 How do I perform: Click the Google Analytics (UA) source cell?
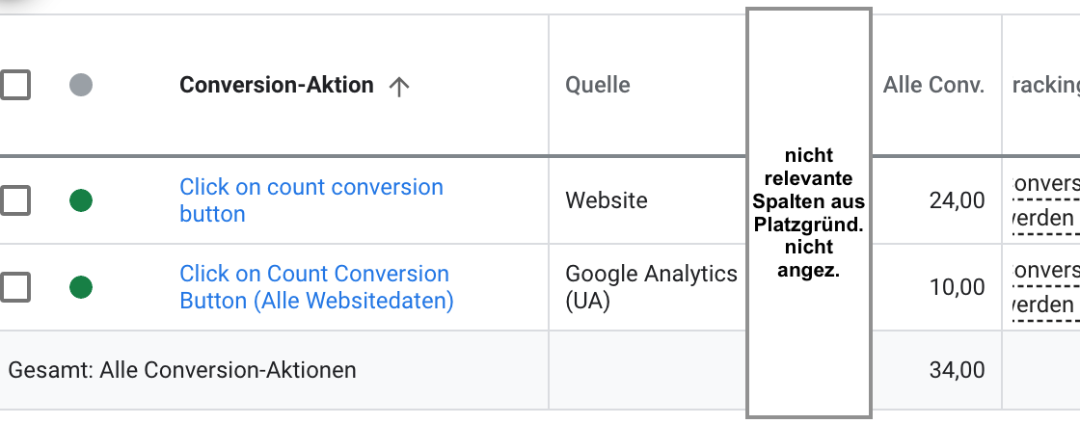click(652, 287)
